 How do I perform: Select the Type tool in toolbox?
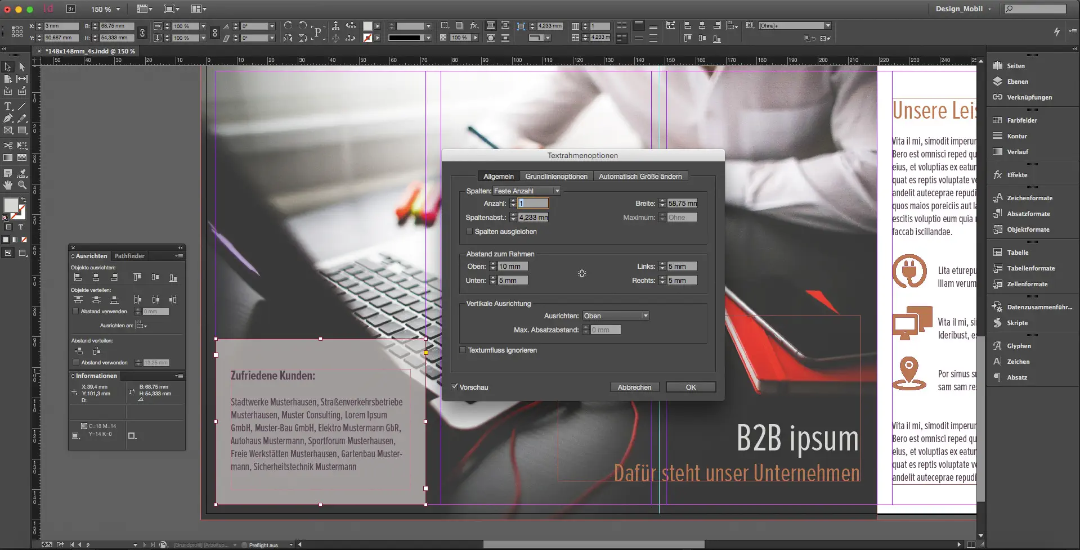pyautogui.click(x=8, y=106)
